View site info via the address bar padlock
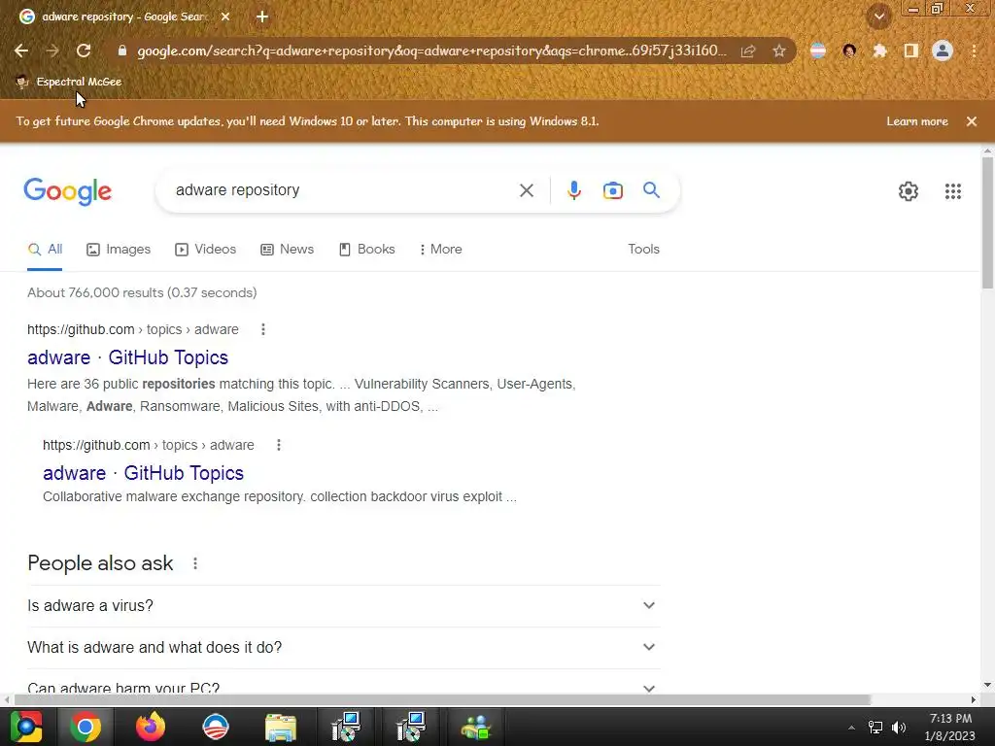 [122, 51]
